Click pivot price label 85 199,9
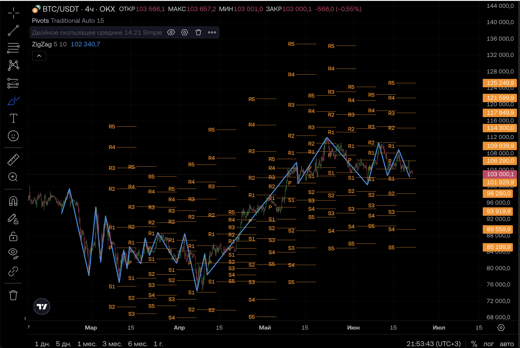 (498, 247)
